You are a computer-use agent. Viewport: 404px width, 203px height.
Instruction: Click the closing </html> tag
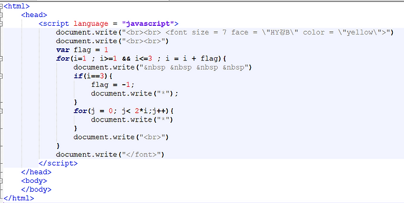coord(19,199)
